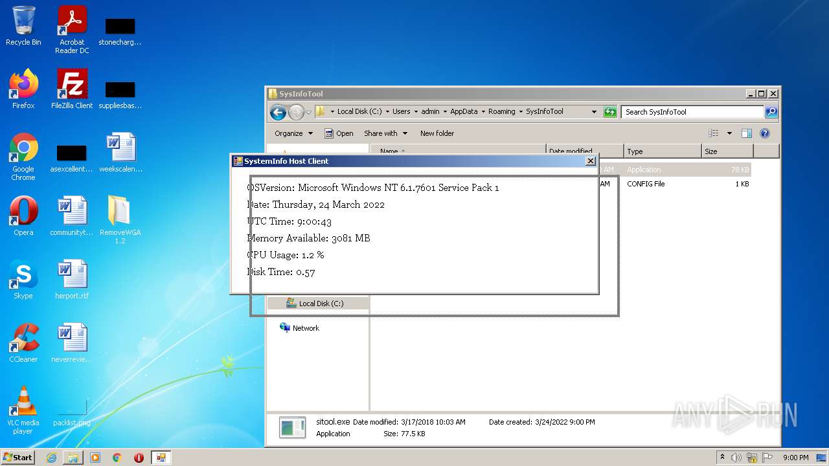Select herport.rtf document on desktop
829x466 pixels.
(x=72, y=280)
